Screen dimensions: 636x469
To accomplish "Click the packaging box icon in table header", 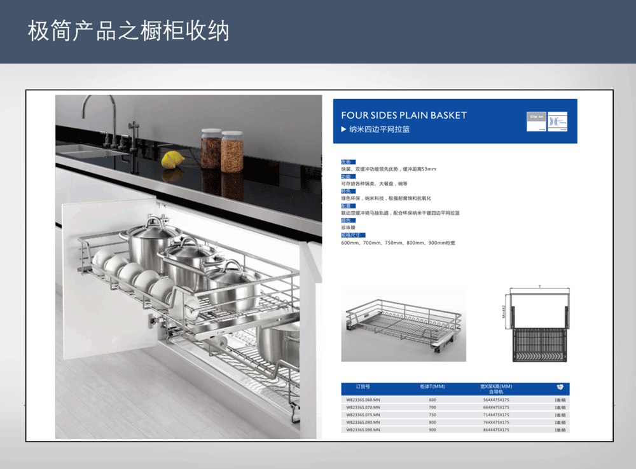I will (x=560, y=387).
